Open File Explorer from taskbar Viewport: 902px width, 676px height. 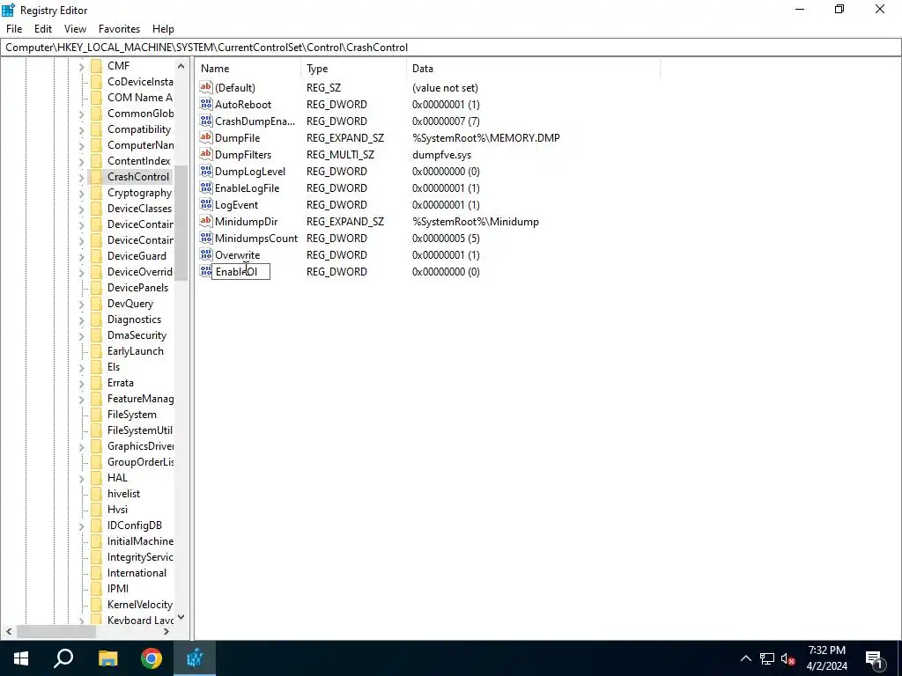click(x=107, y=658)
